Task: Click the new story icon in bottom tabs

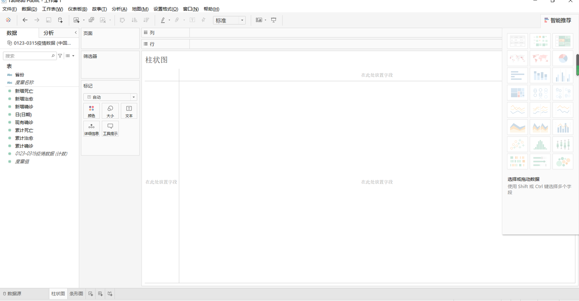Action: click(110, 294)
